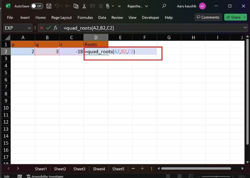The height and width of the screenshot is (178, 250).
Task: Open the Undo history dropdown arrow
Action: click(x=62, y=6)
